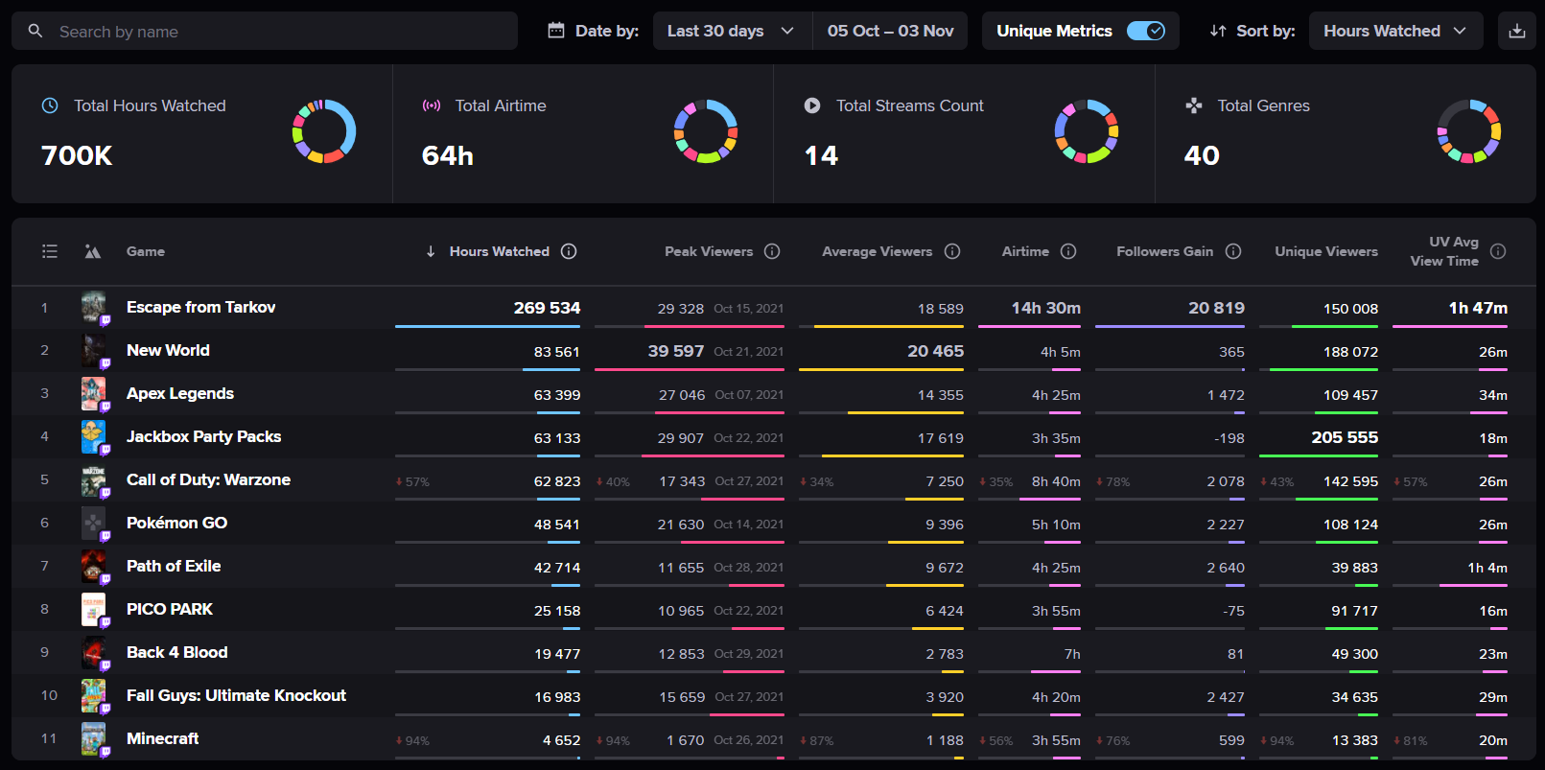Screen dimensions: 1545x770
Task: Click the calendar icon beside Date by
Action: [x=556, y=31]
